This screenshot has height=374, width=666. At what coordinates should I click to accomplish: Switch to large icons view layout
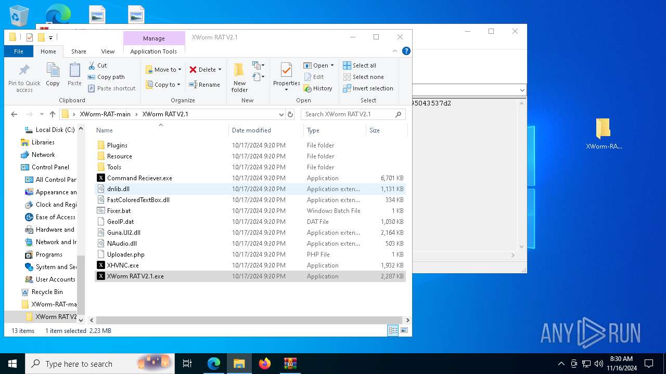[x=404, y=330]
